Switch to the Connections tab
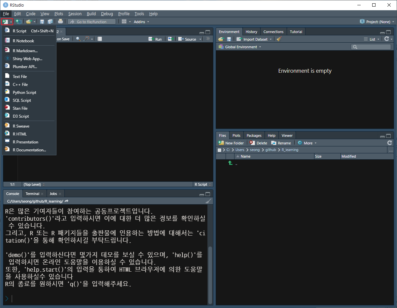397x308 pixels. 273,32
